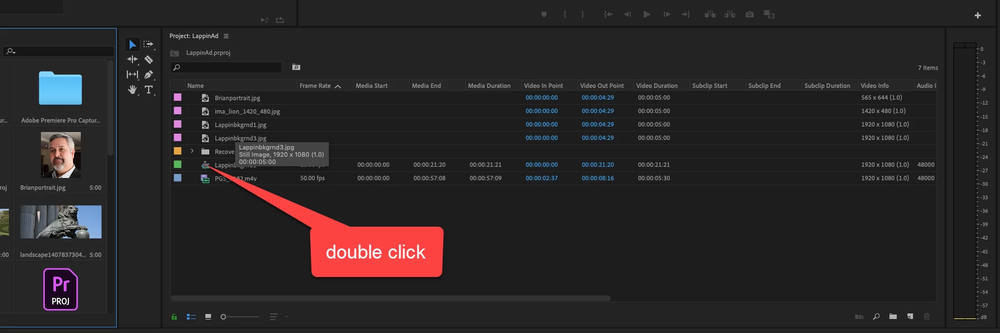Click Video Out Point 00:00:08:16
This screenshot has width=1000, height=333.
pyautogui.click(x=598, y=179)
